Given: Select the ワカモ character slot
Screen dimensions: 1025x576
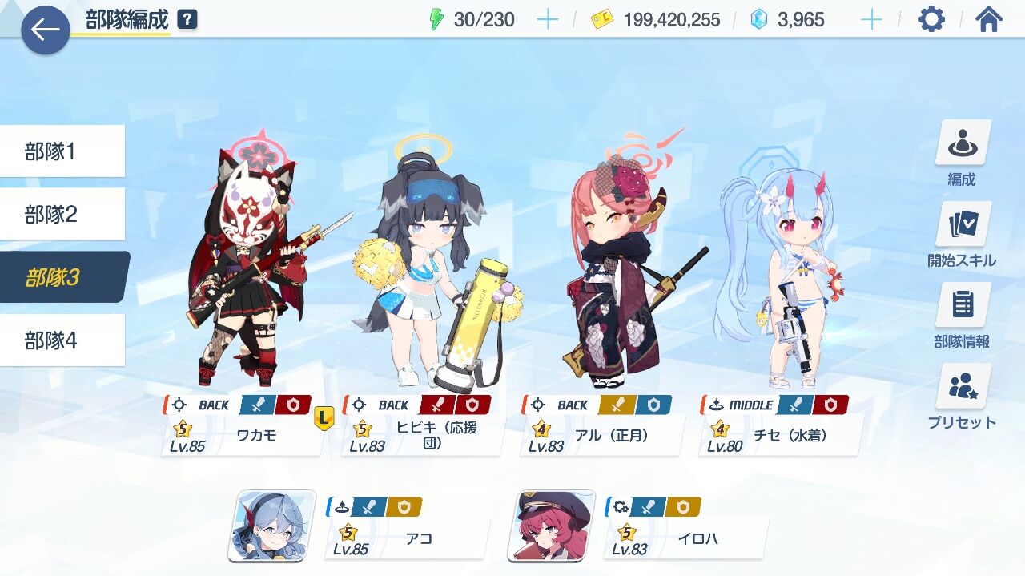Looking at the screenshot, I should coord(244,426).
